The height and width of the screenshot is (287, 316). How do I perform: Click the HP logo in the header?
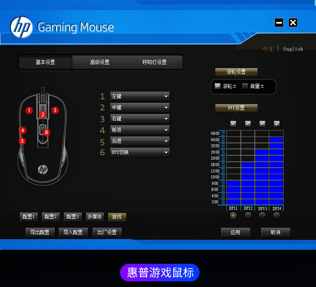[21, 27]
